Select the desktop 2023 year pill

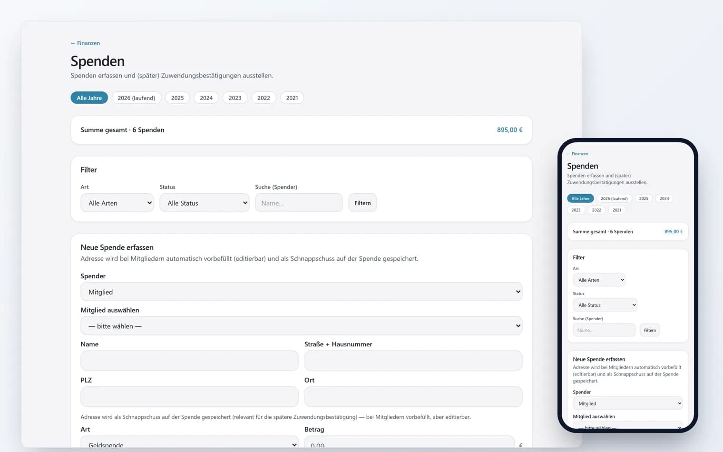(x=235, y=98)
